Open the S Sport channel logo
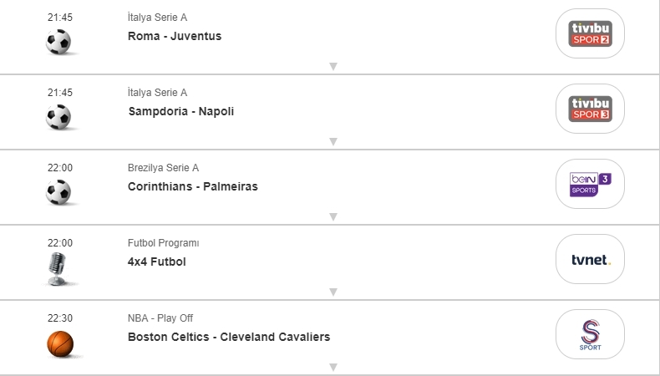The image size is (660, 376). pyautogui.click(x=590, y=334)
